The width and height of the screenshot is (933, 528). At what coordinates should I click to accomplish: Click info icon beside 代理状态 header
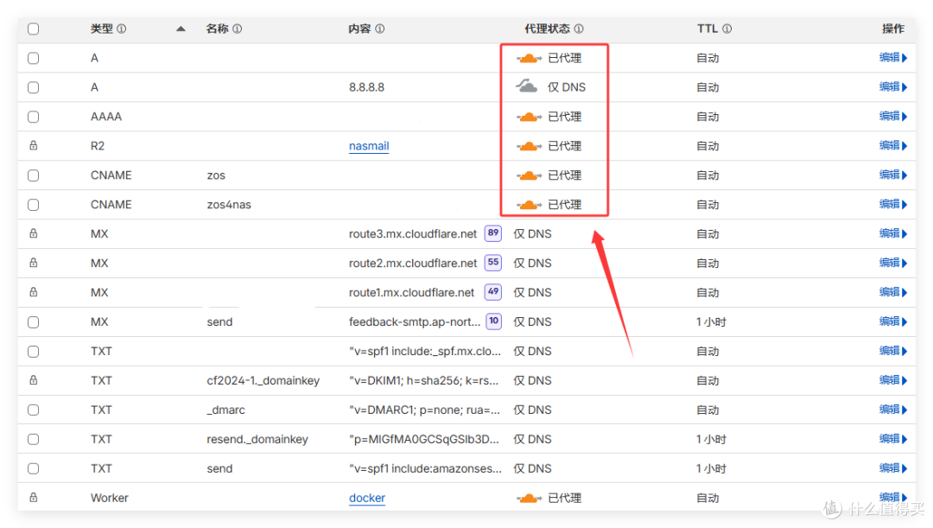point(578,29)
